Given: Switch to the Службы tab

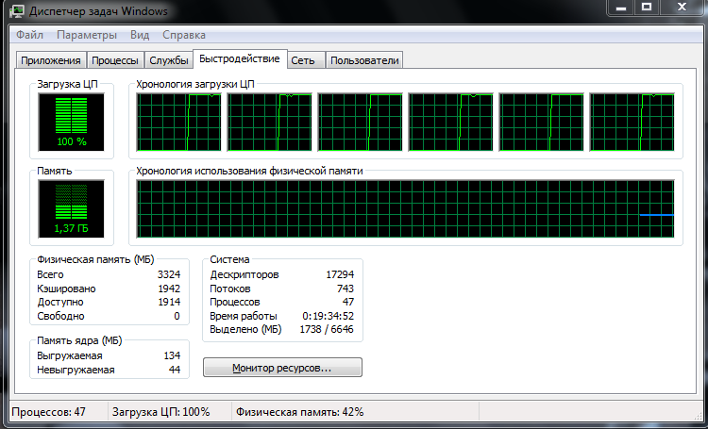Looking at the screenshot, I should pyautogui.click(x=168, y=60).
